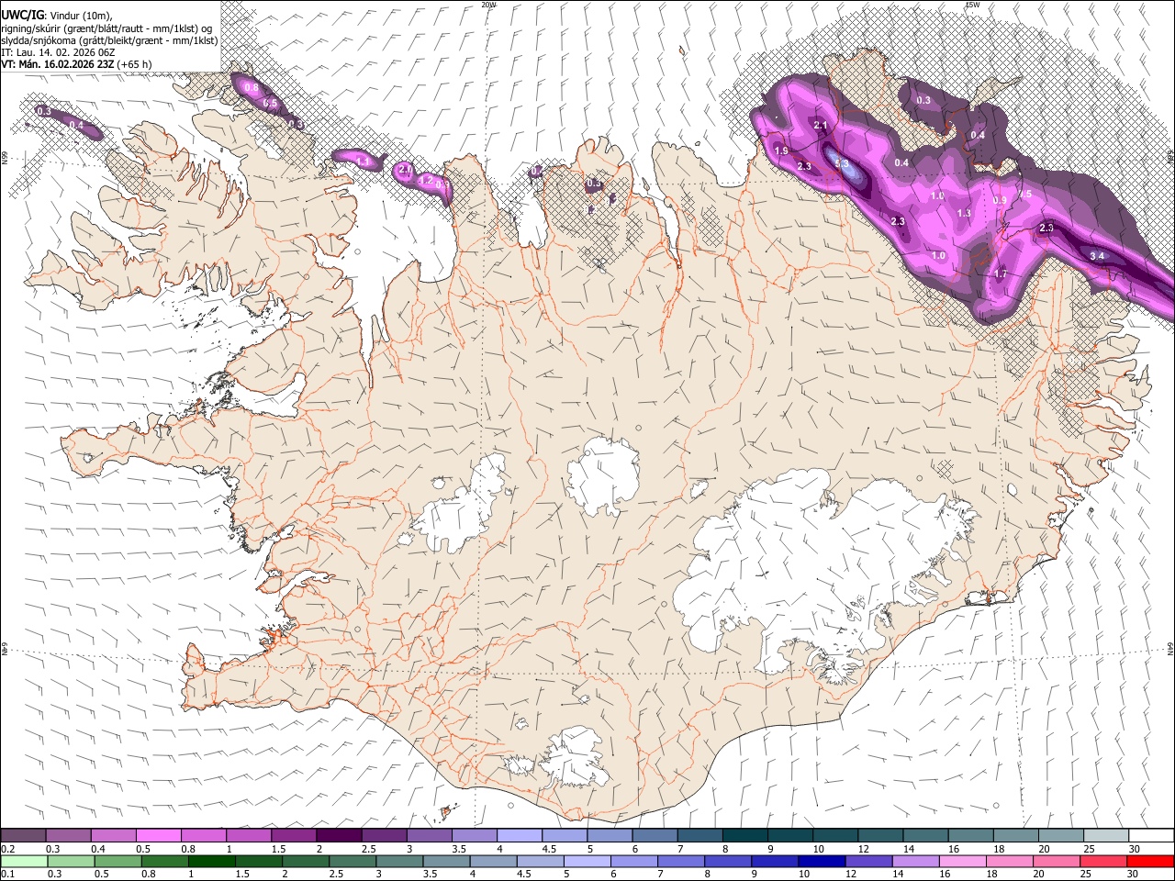Select the bright red rain legend swatch after 30

point(1149,861)
